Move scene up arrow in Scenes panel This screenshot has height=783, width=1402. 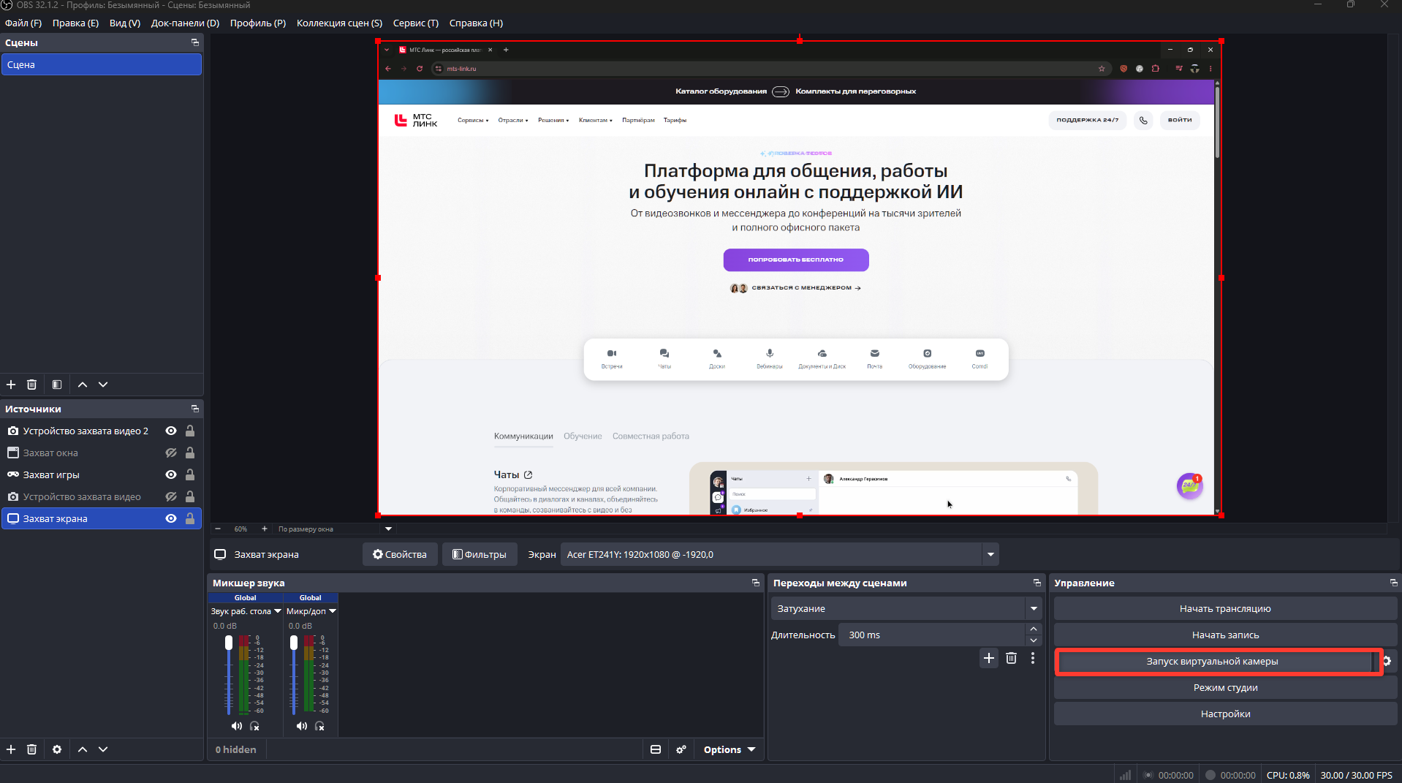[83, 385]
